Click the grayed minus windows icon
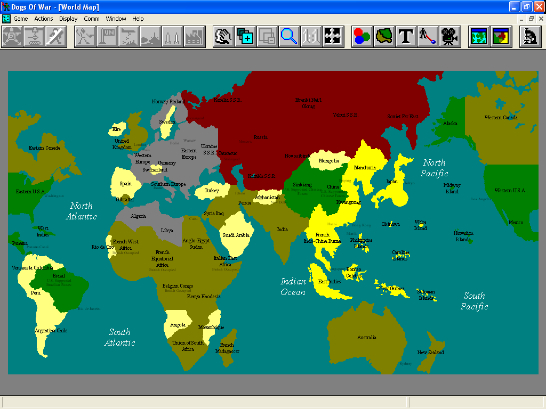This screenshot has width=546, height=409. pos(268,37)
